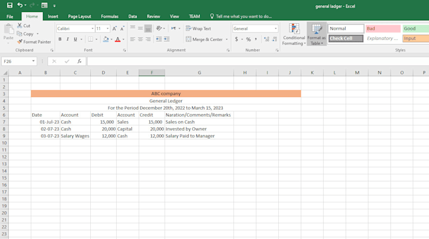Viewport: 429px width, 239px height.
Task: Click the Comma Style icon
Action: coord(256,39)
